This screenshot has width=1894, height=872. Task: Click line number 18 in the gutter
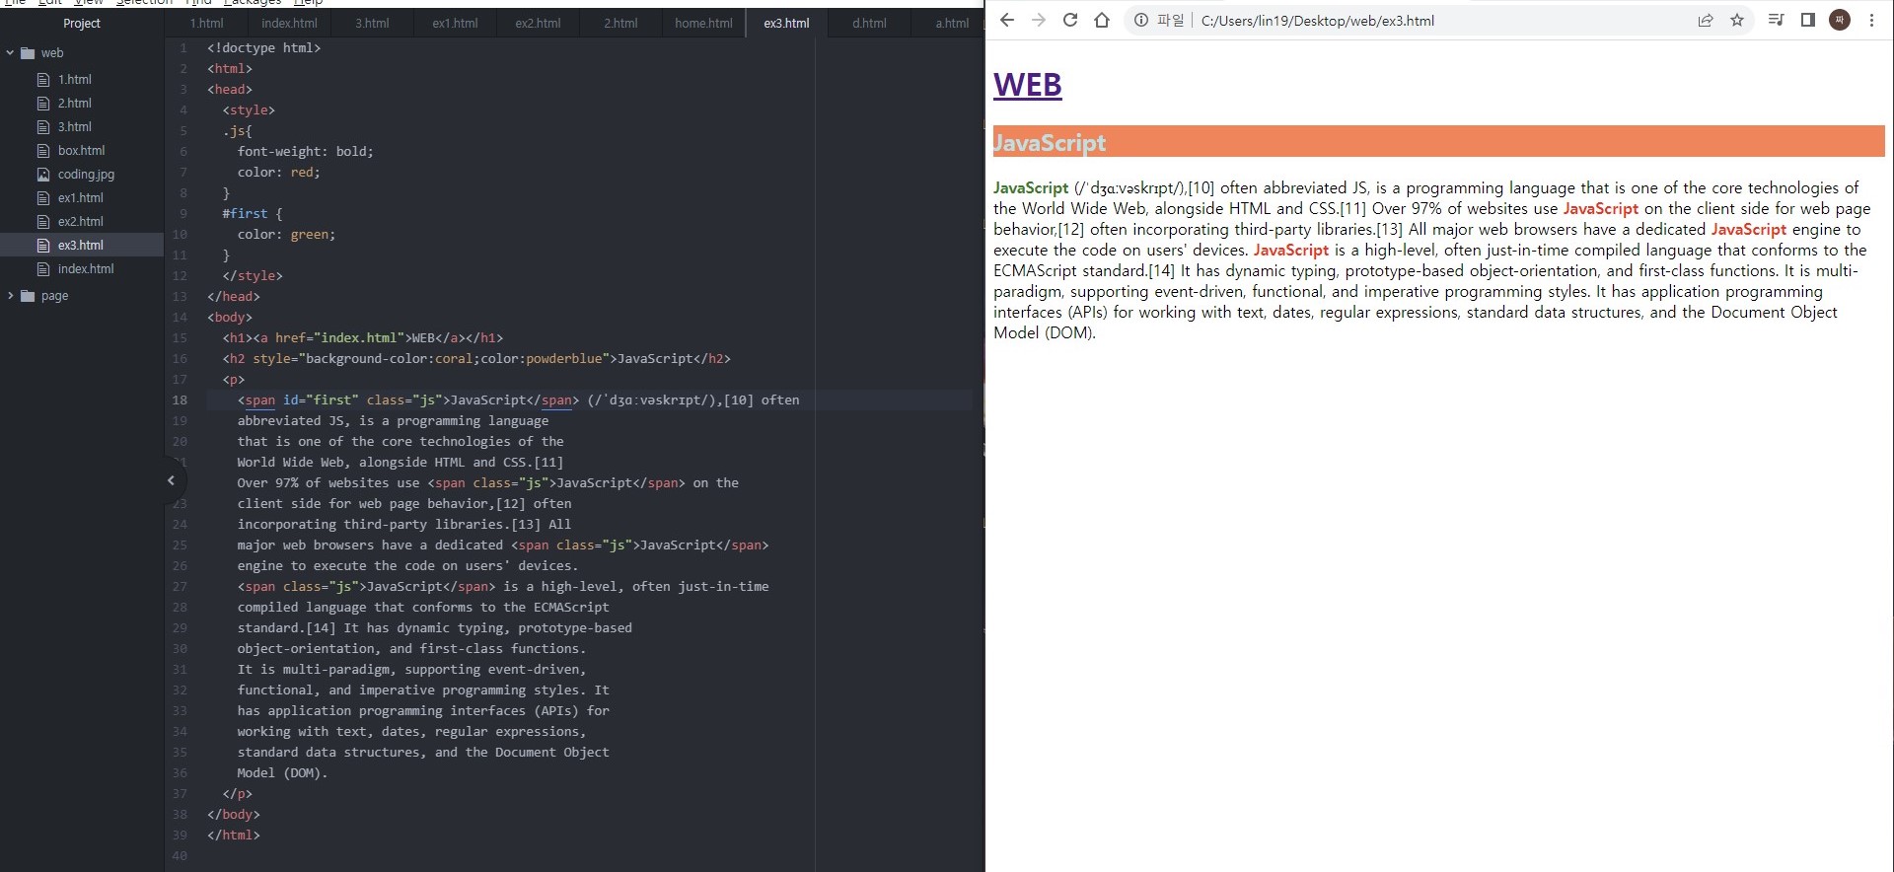pos(180,400)
